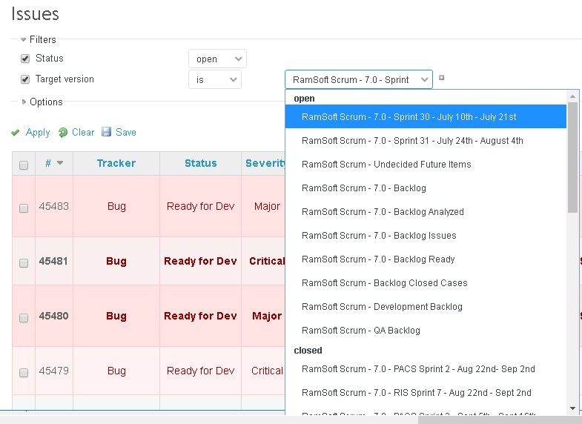Choose 7.0 - Backlog Issues option
Image resolution: width=582 pixels, height=424 pixels.
[x=426, y=236]
